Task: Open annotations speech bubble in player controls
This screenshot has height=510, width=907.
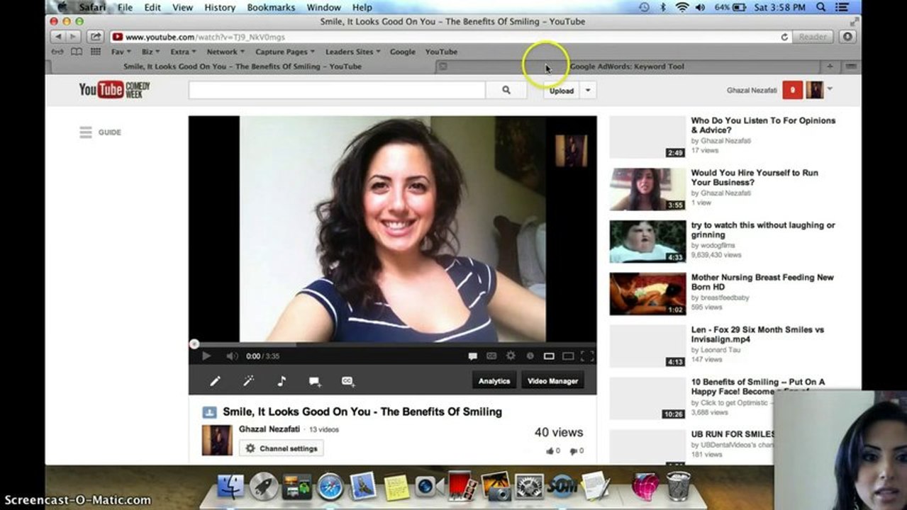Action: 472,356
